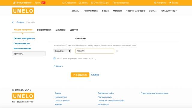
Task: Open the footer Карта сайта link
Action: tap(103, 104)
